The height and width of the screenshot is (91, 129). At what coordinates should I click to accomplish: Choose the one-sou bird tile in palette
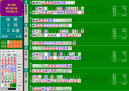coord(3,74)
